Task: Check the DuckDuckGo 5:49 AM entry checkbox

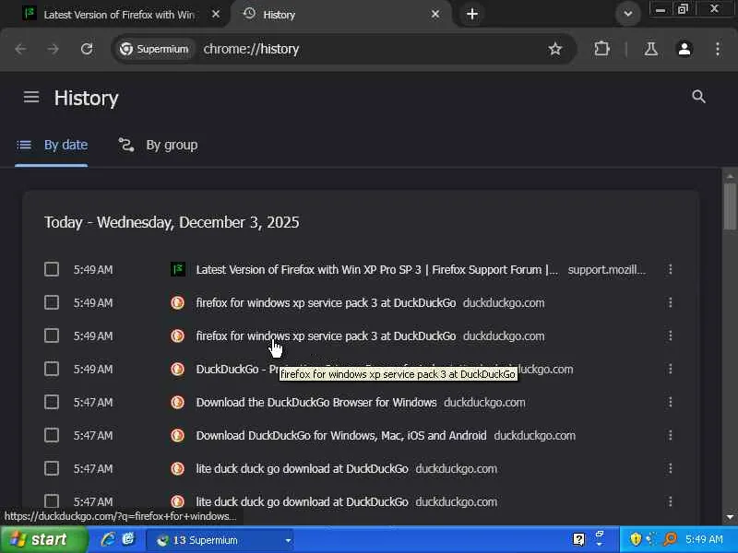Action: pos(52,370)
